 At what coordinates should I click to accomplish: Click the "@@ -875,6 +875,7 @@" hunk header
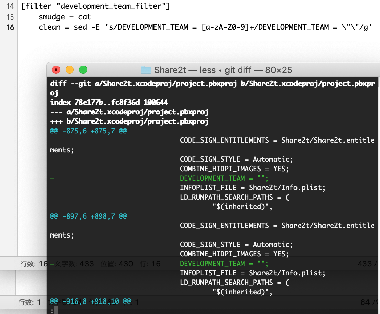tap(89, 131)
